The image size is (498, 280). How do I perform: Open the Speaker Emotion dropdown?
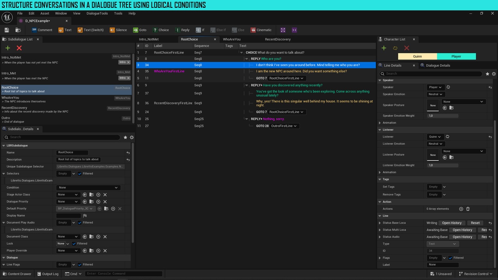[436, 94]
